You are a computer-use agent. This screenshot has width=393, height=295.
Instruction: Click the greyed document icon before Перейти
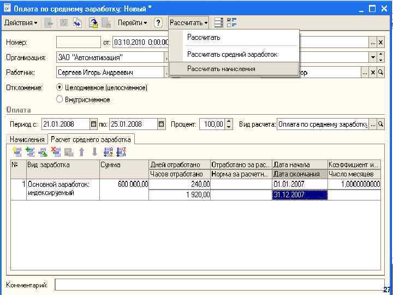[106, 23]
